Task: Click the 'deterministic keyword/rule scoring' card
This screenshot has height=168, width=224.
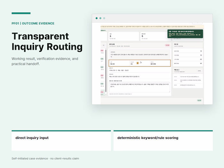Action: coord(163,140)
